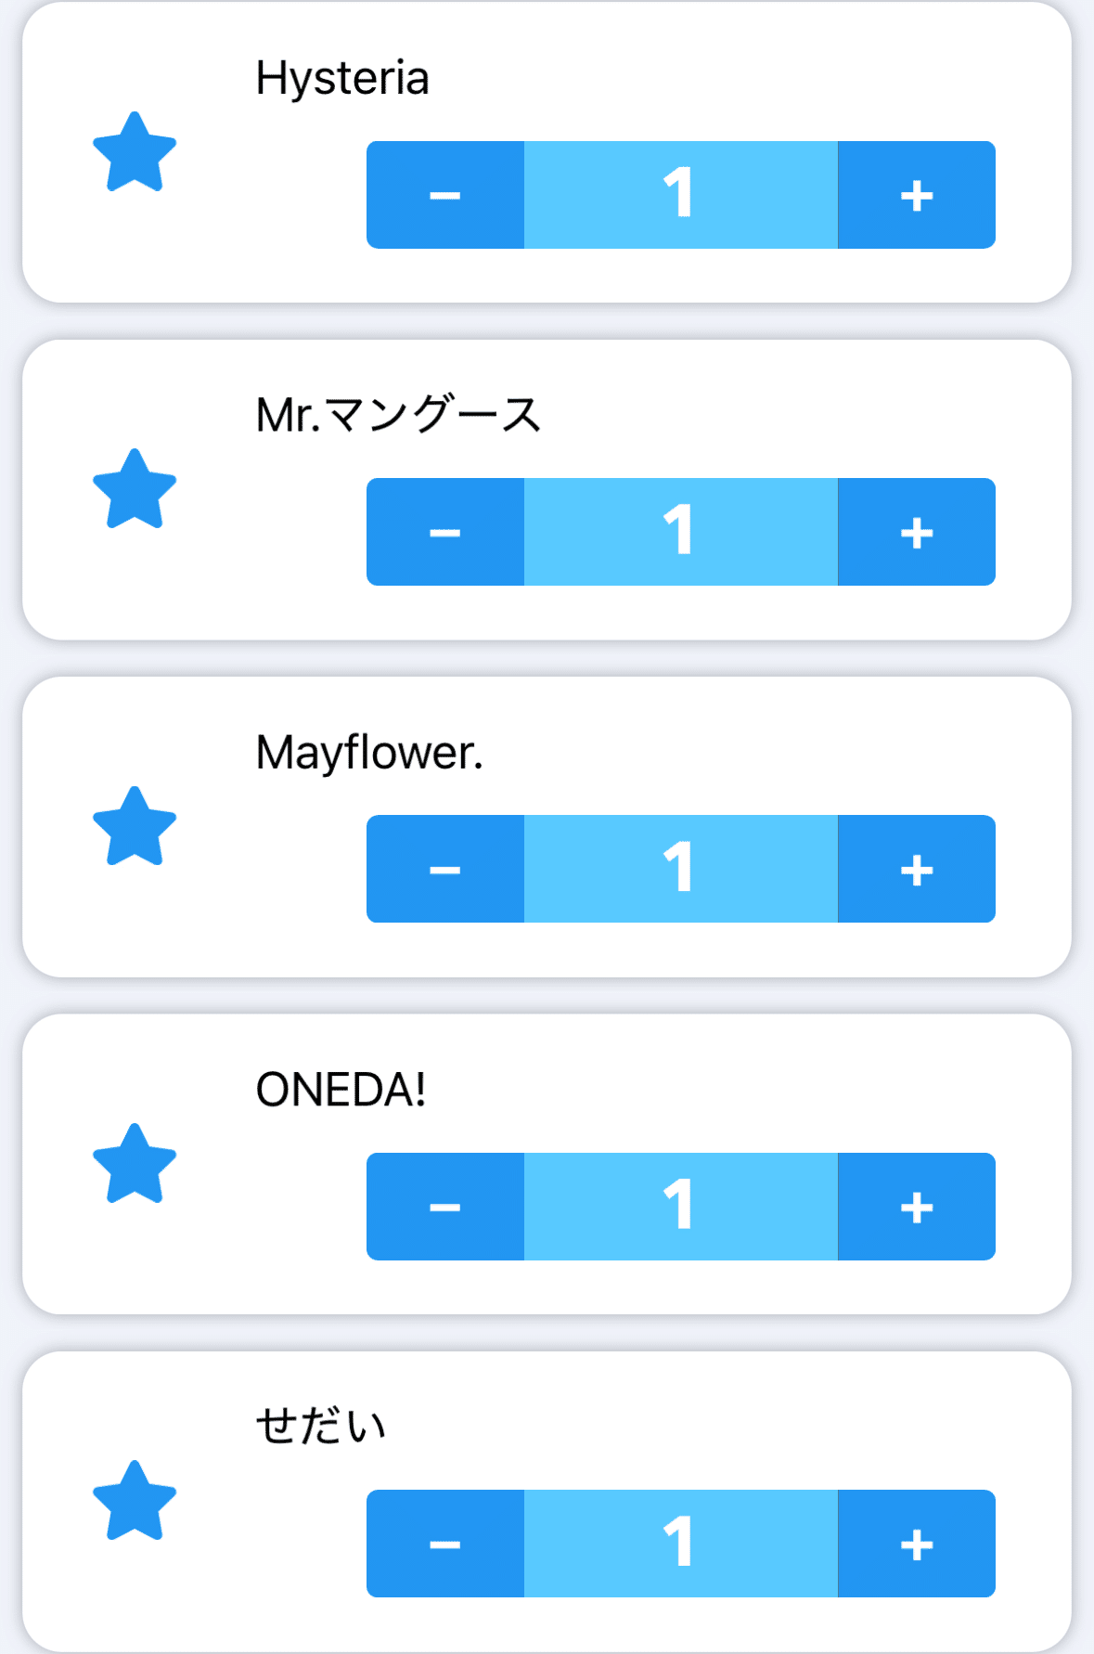Toggle the favorite star for せだい
This screenshot has height=1654, width=1094.
(x=135, y=1501)
